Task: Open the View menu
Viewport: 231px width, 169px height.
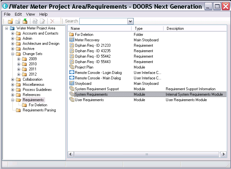Action: tap(30, 14)
